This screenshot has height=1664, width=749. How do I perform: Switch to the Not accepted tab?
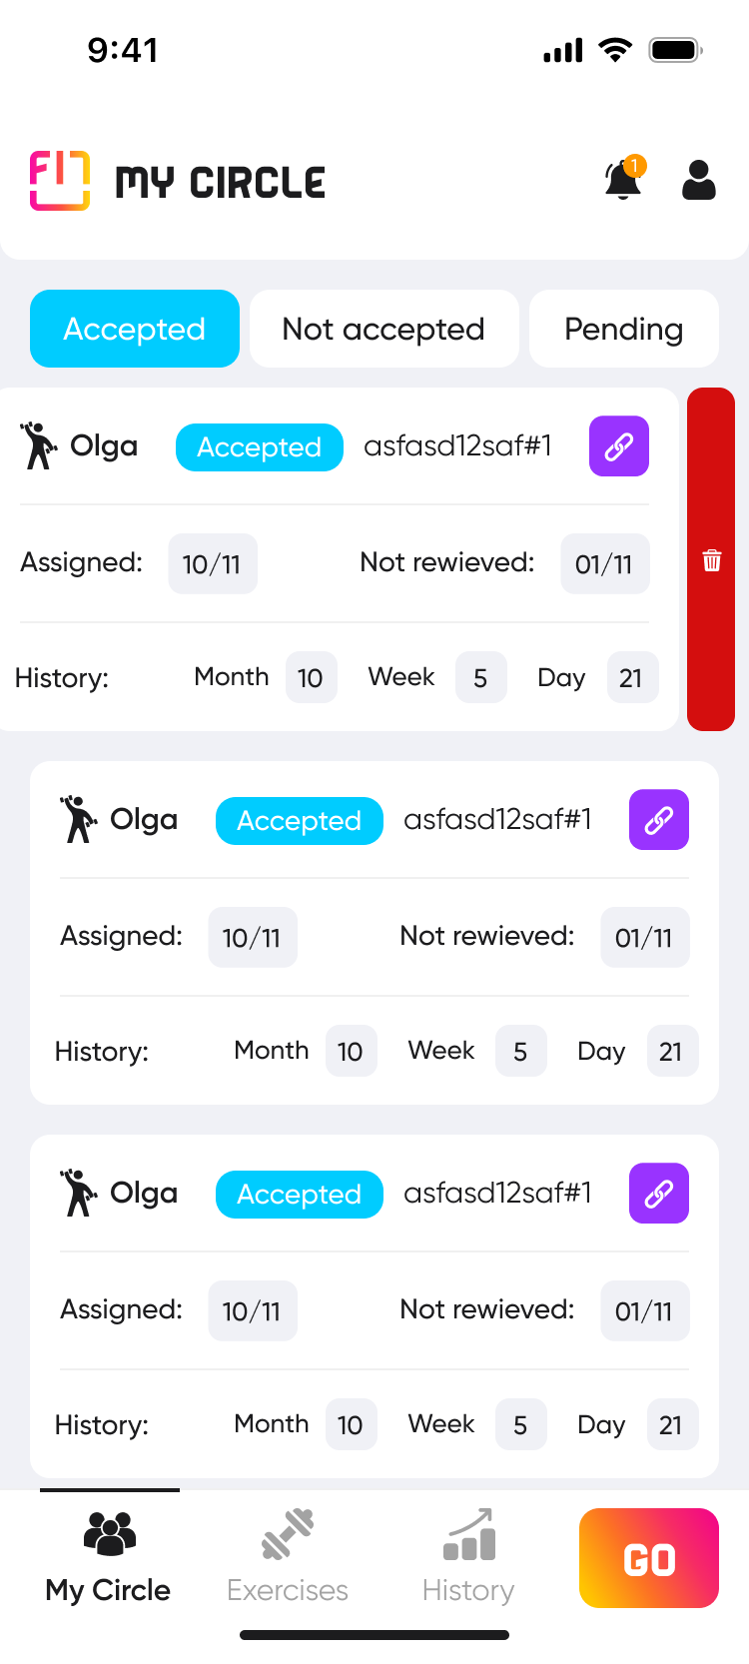[x=383, y=329]
